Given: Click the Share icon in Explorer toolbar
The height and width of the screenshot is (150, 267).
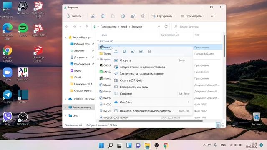Looking at the screenshot, I should point(133,16).
